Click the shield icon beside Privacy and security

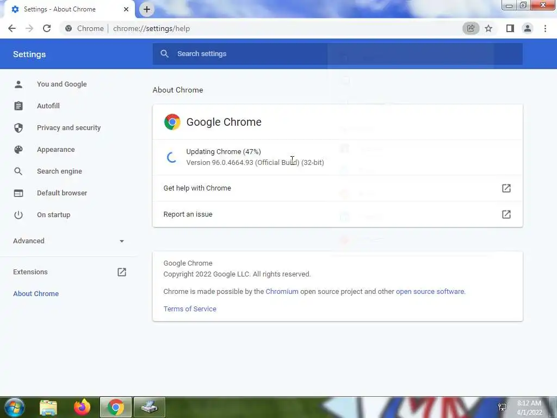[18, 127]
